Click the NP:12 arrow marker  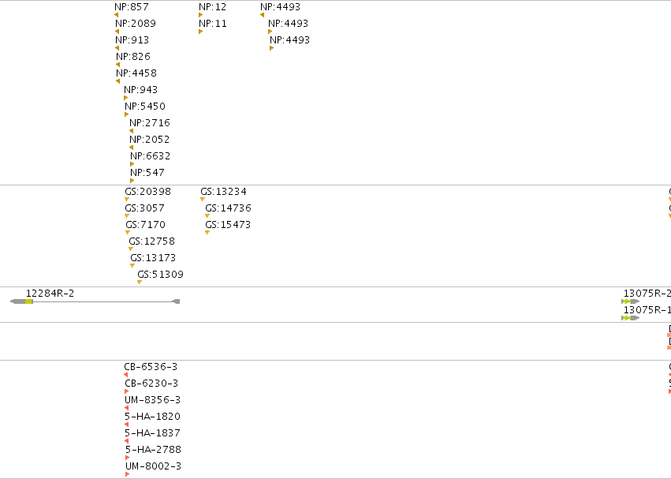pos(201,16)
